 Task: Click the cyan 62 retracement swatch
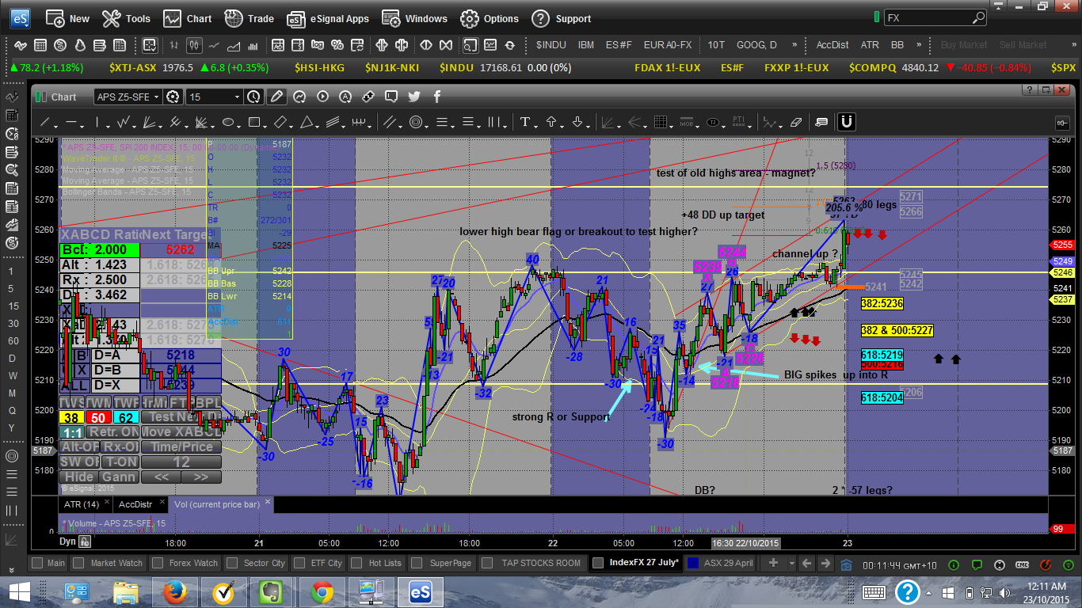(x=125, y=417)
